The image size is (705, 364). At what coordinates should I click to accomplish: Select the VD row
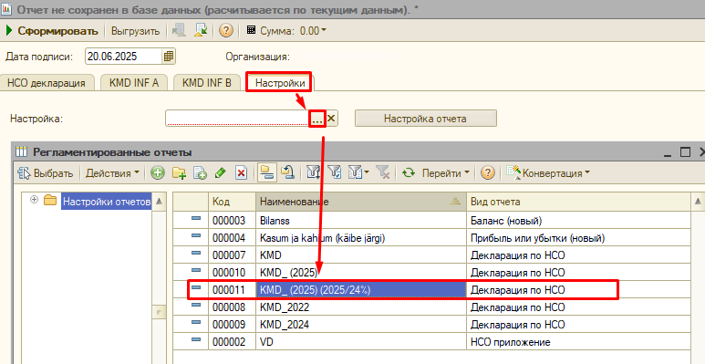(x=431, y=342)
